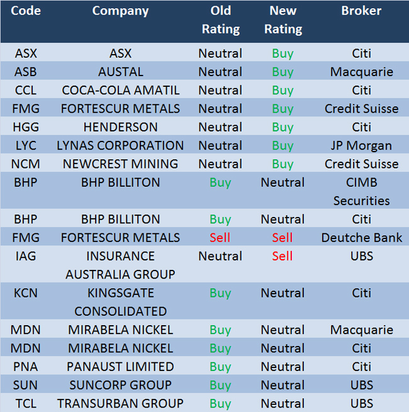Click the CIMB Securities broker cell
This screenshot has height=412, width=409.
click(x=361, y=192)
